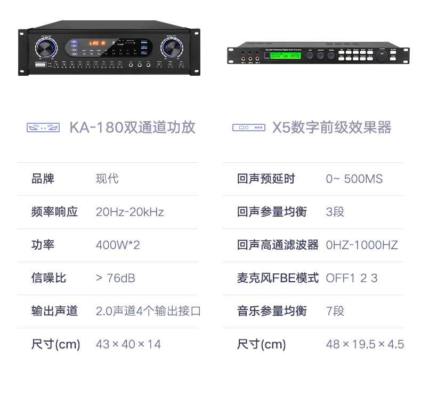Click the large control dial on the X5

381,55
